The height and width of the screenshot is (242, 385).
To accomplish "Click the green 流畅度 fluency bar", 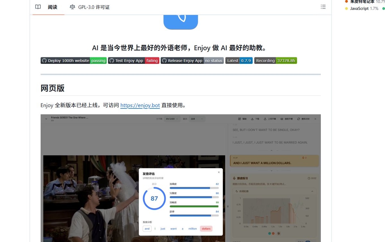I will [x=194, y=206].
